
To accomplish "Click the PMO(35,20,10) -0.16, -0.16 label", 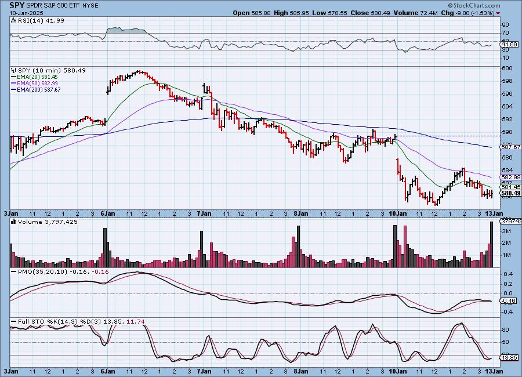I will tap(63, 272).
